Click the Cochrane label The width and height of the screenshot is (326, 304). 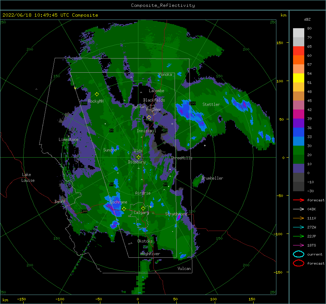pyautogui.click(x=118, y=202)
